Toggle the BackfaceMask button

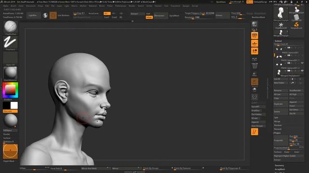click(x=258, y=17)
